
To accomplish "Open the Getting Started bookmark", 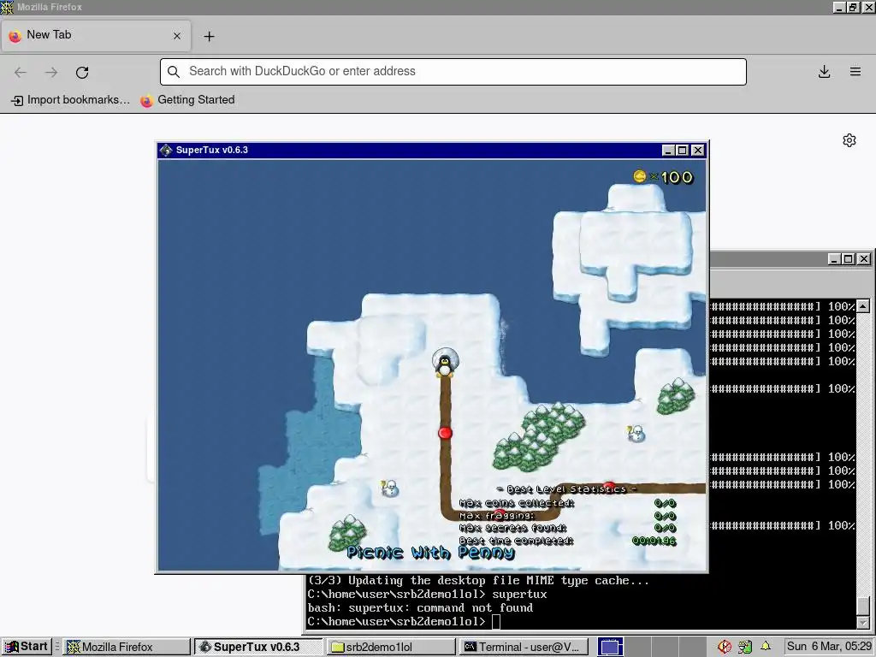I will (x=187, y=100).
